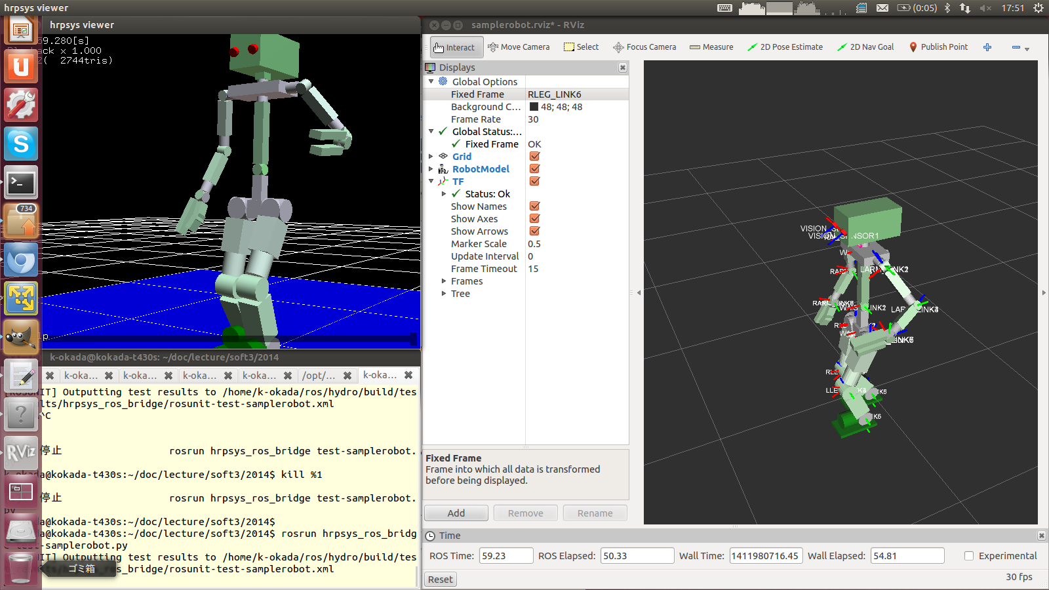Open the Terminal launcher icon
This screenshot has width=1049, height=590.
(x=21, y=182)
